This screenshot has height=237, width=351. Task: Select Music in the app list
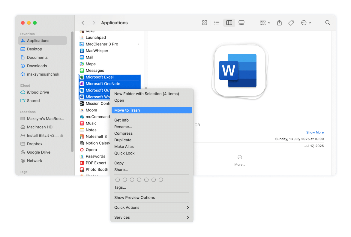(x=94, y=123)
